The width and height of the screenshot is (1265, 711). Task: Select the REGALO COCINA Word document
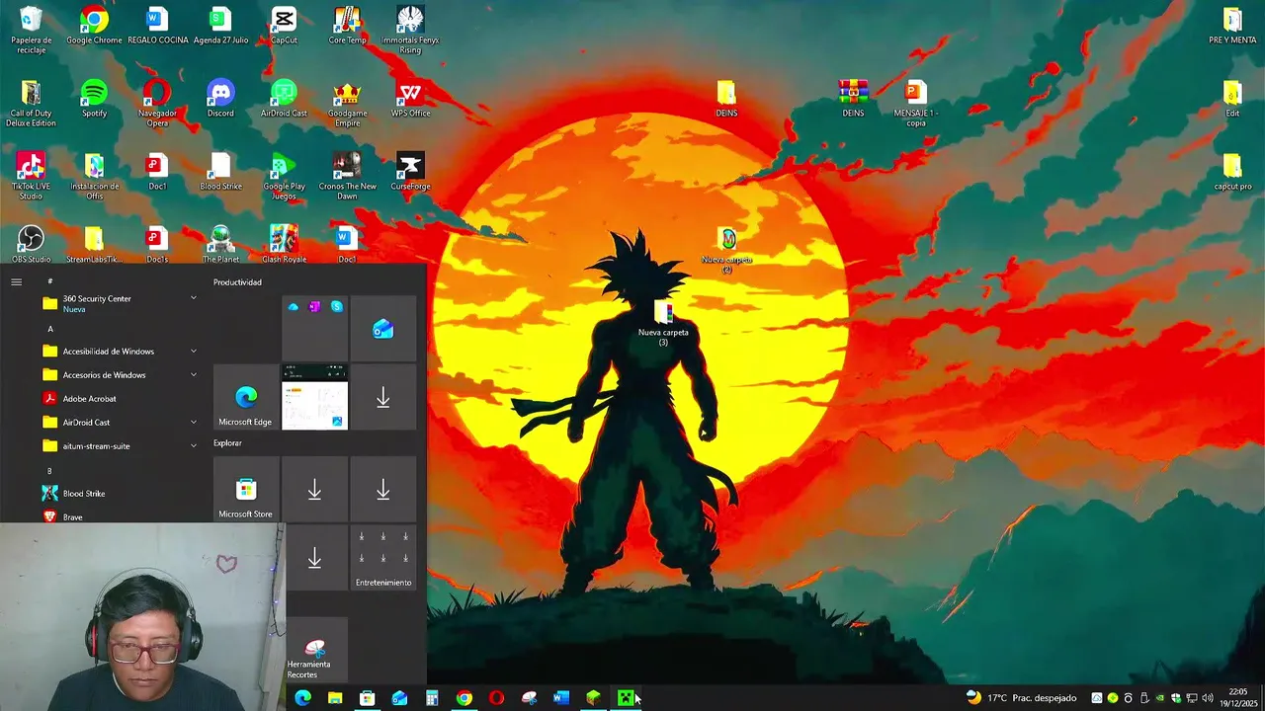157,26
